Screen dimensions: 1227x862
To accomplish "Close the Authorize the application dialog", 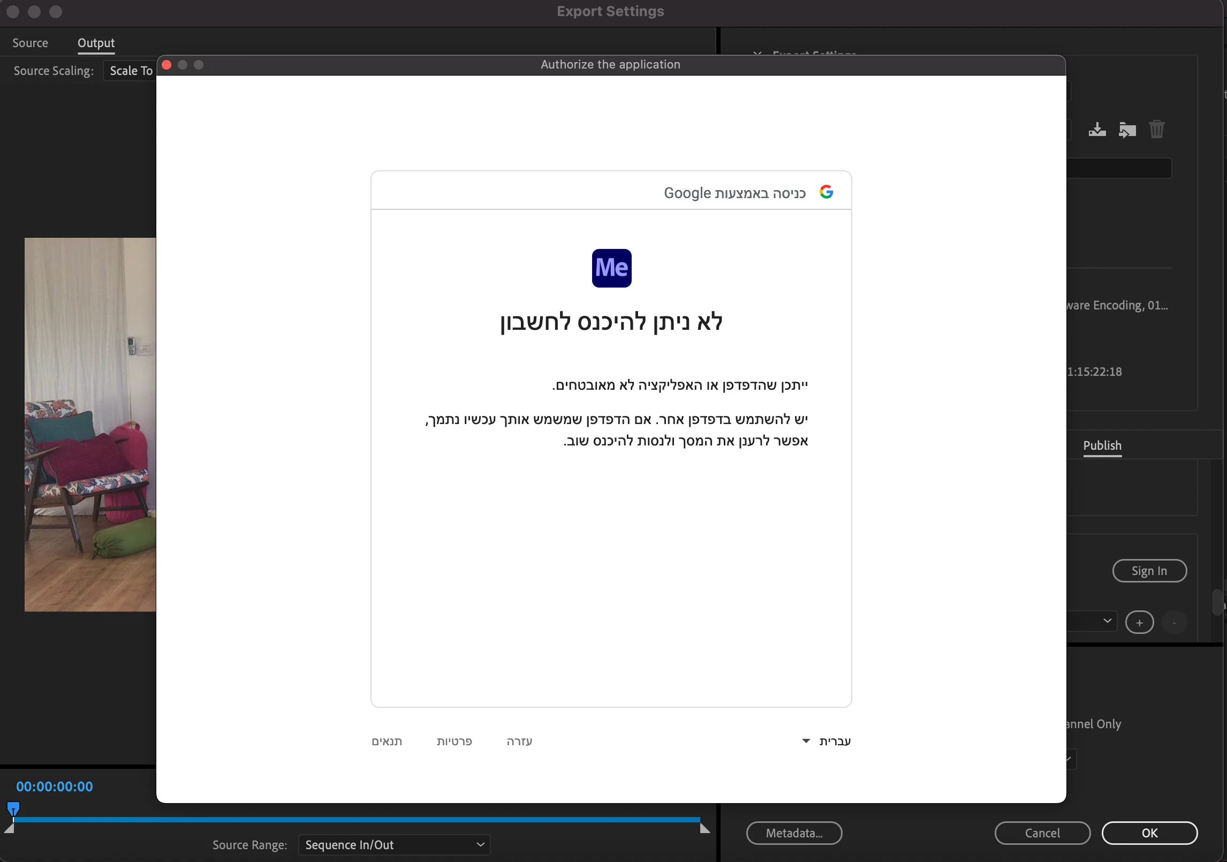I will pos(166,65).
